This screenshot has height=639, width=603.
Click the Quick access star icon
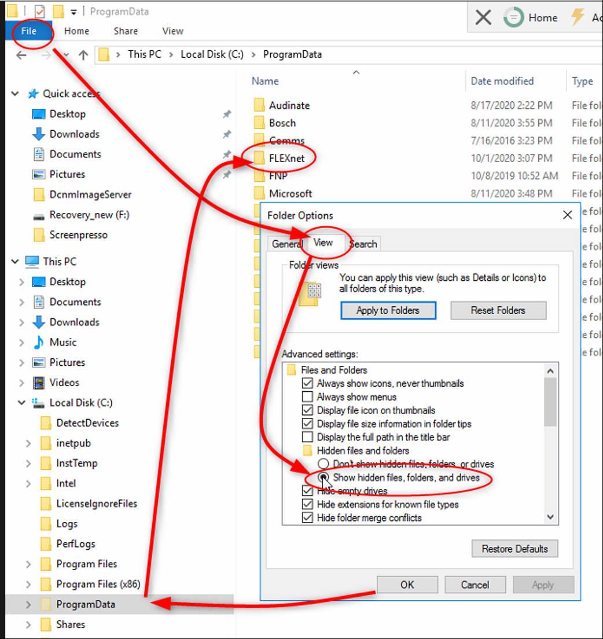point(33,94)
